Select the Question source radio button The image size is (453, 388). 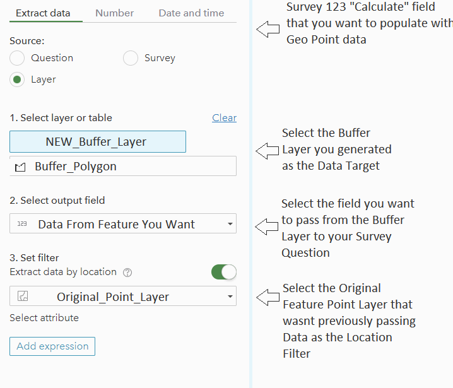[x=18, y=58]
